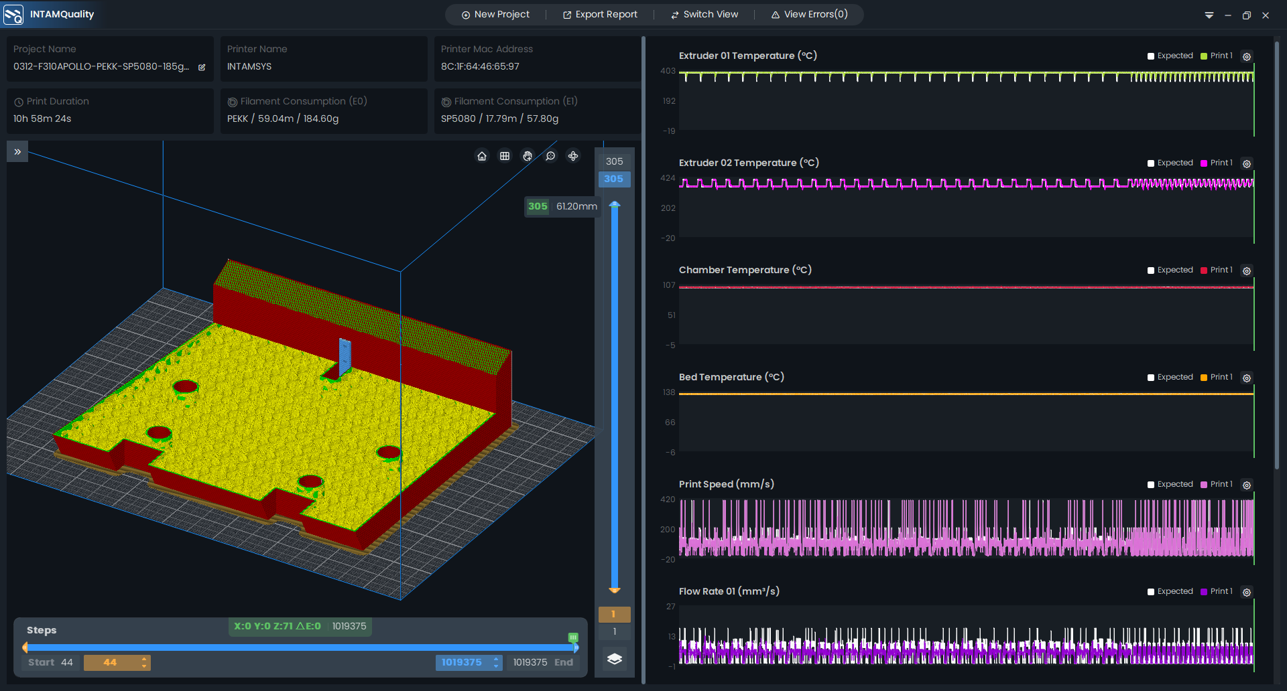Click the Extruder 01 temperature graph area

coord(966,100)
